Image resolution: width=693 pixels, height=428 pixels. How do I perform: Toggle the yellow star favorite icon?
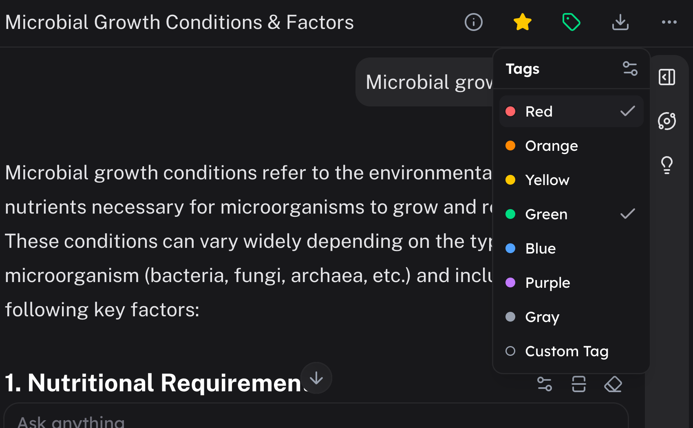pos(522,22)
